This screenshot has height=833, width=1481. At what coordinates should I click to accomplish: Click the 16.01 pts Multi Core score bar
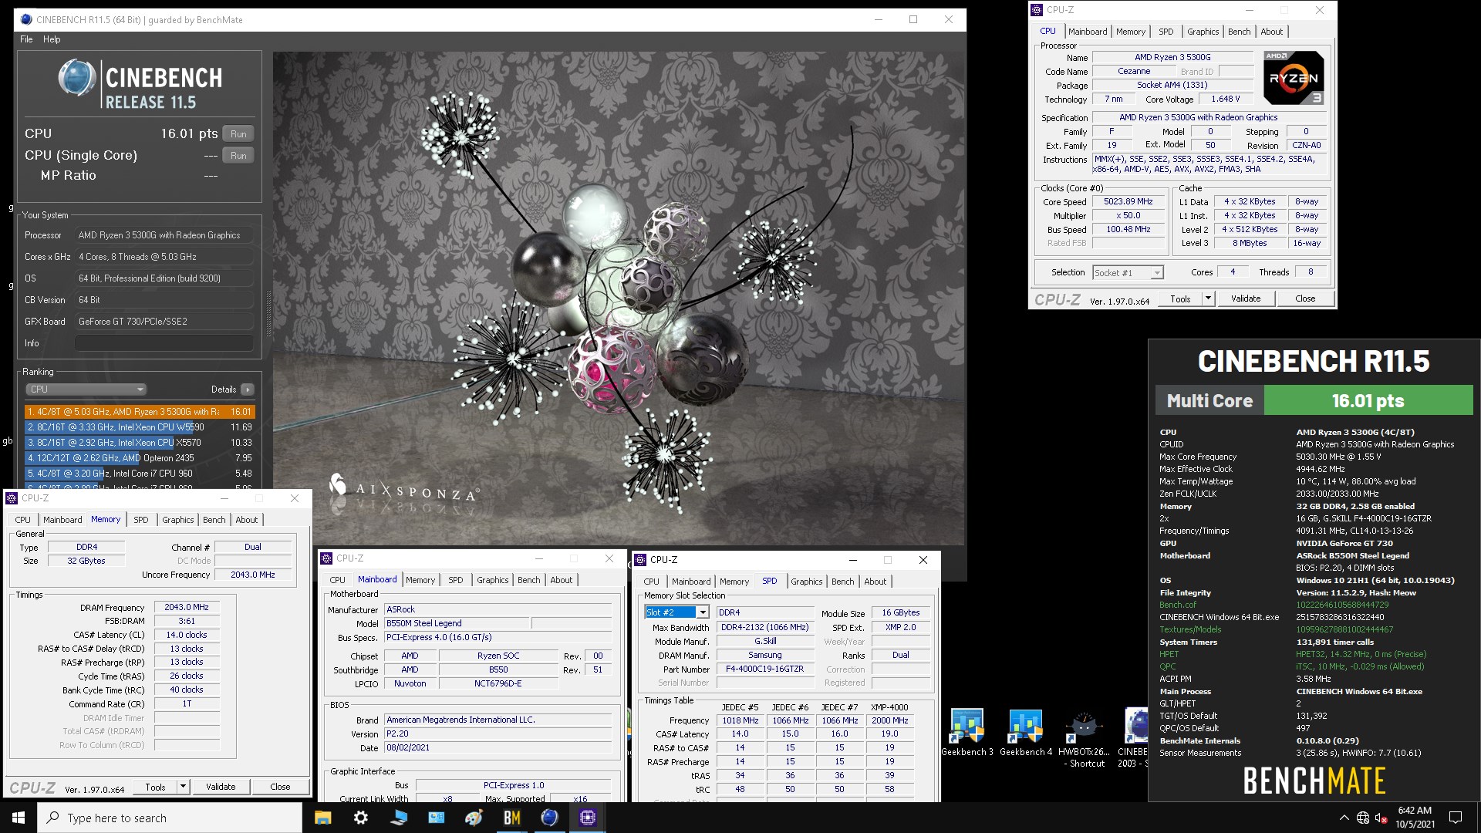tap(1368, 400)
